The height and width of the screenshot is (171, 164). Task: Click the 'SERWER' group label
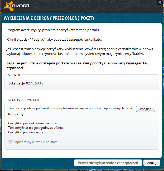click(14, 75)
